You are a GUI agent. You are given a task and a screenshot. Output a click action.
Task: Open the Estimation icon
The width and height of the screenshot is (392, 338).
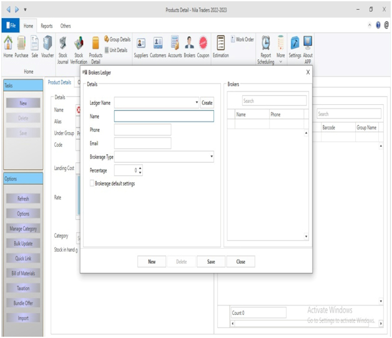(221, 47)
